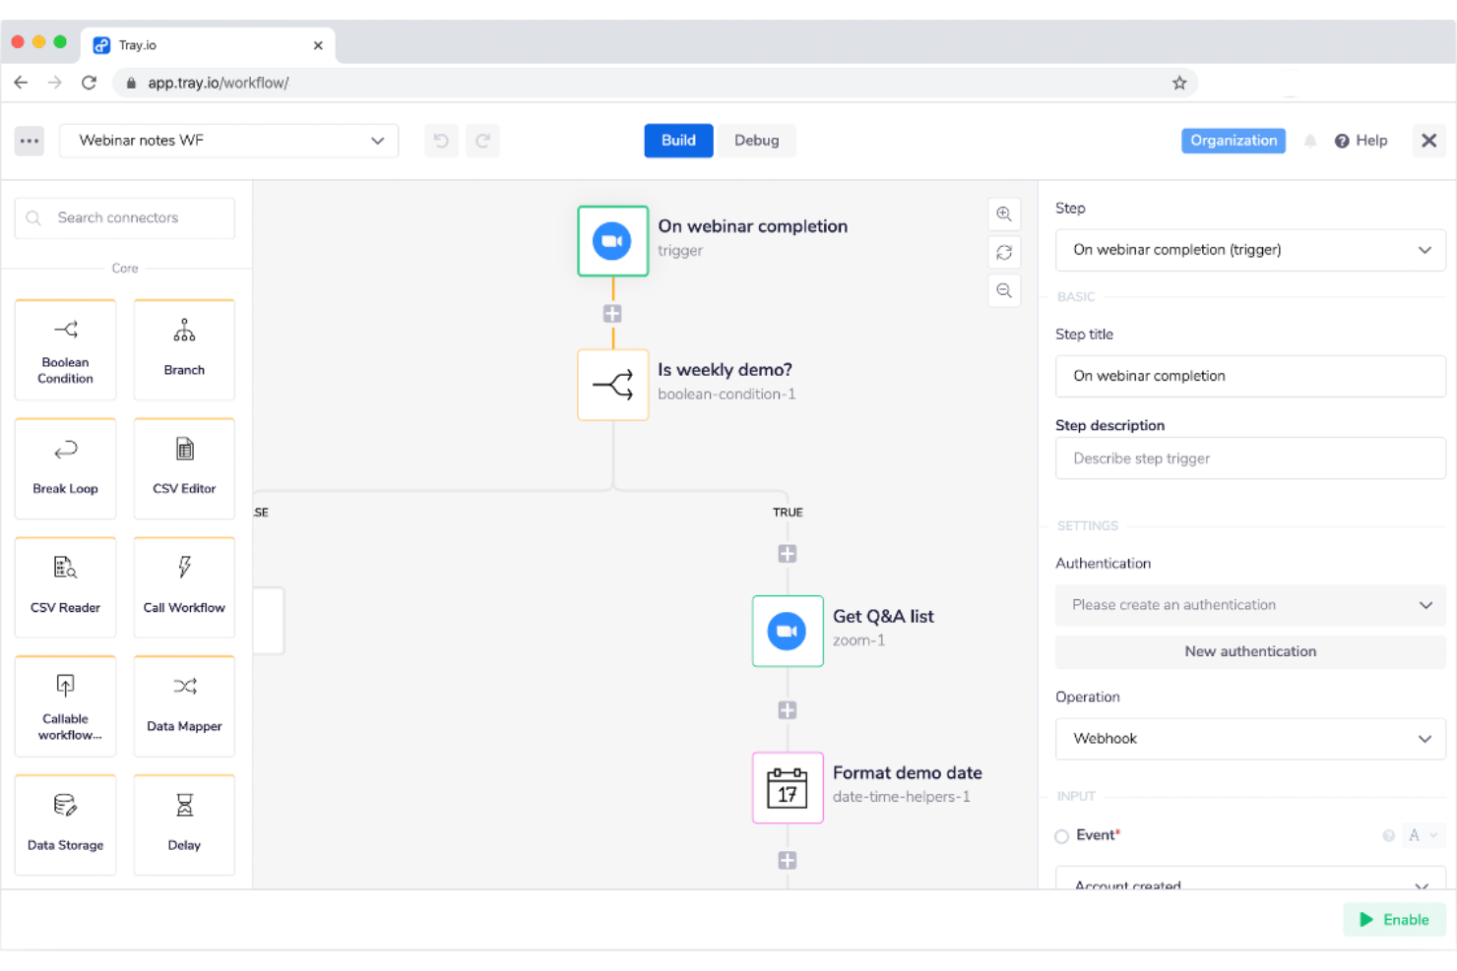Screen dimensions: 1457x971
Task: Select the Call Workflow connector
Action: [183, 586]
